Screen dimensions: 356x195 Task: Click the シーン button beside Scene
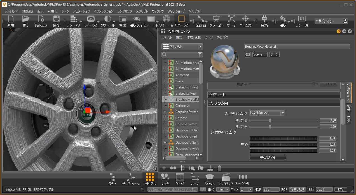pos(274,55)
